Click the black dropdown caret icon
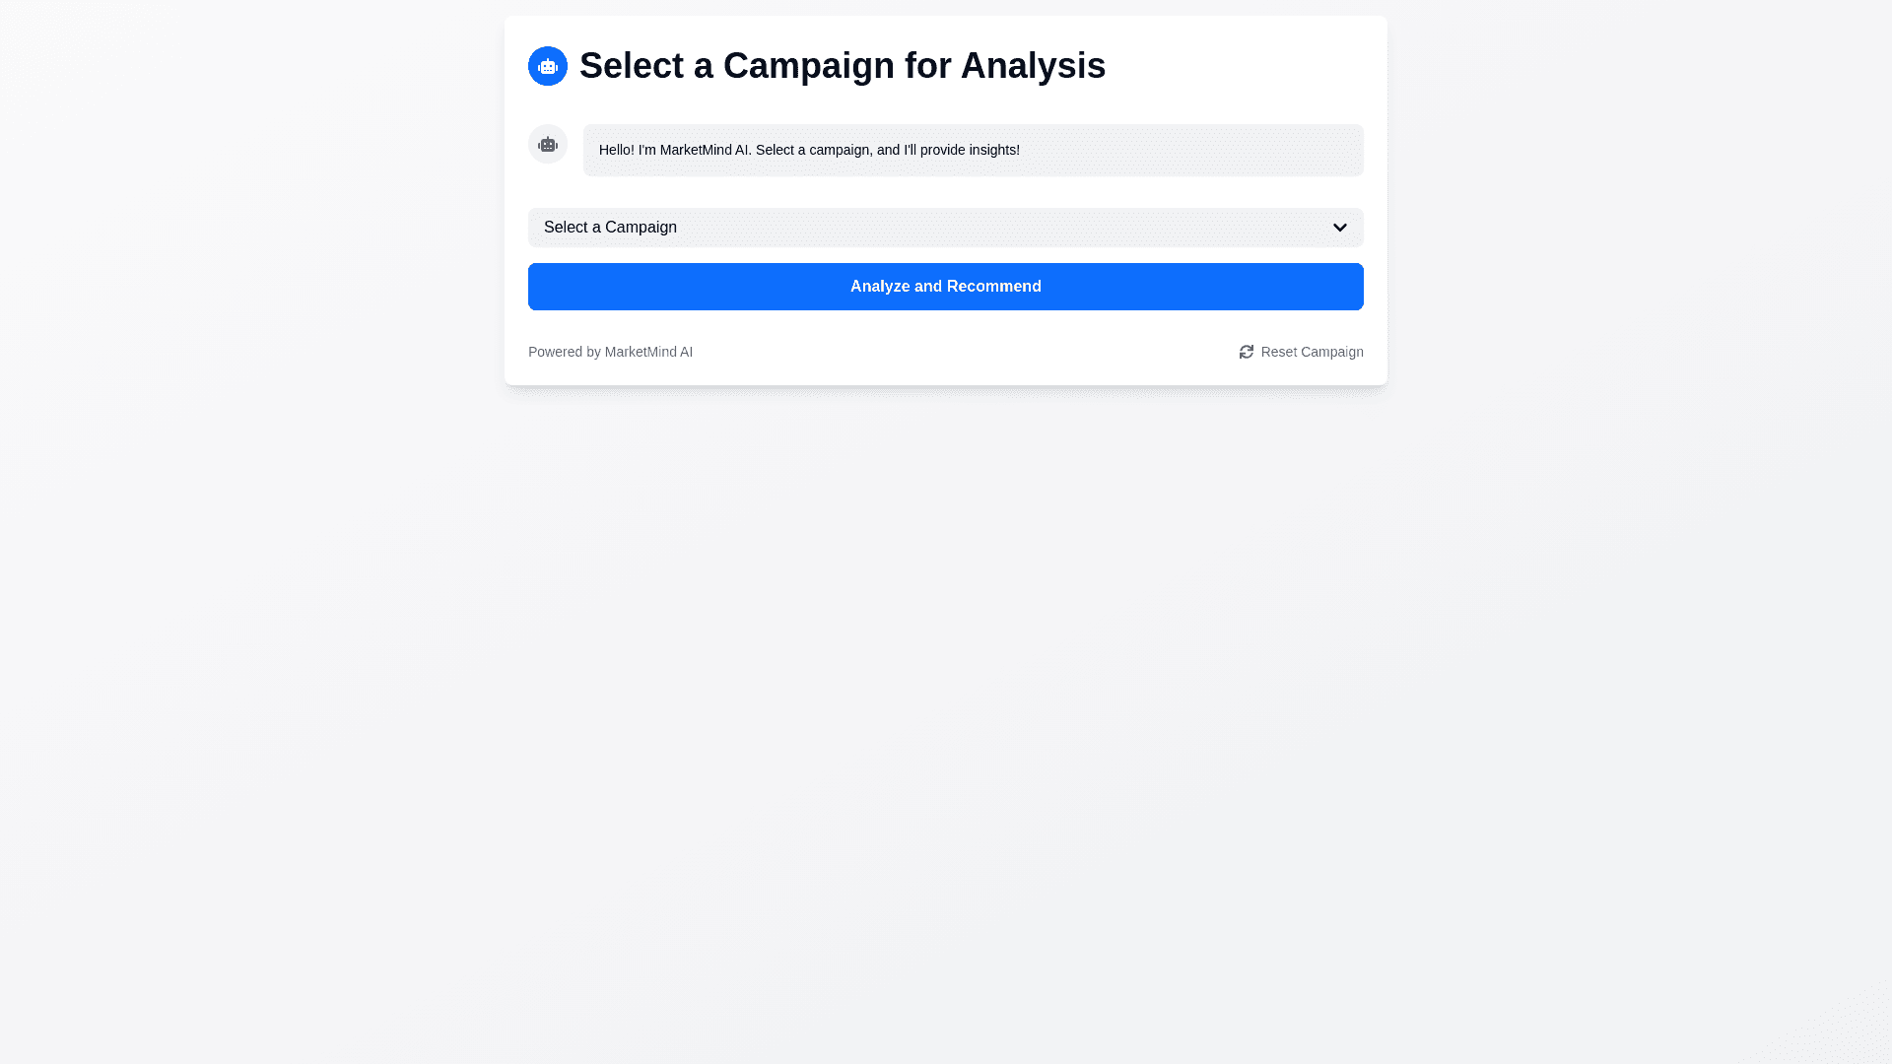 coord(1339,228)
